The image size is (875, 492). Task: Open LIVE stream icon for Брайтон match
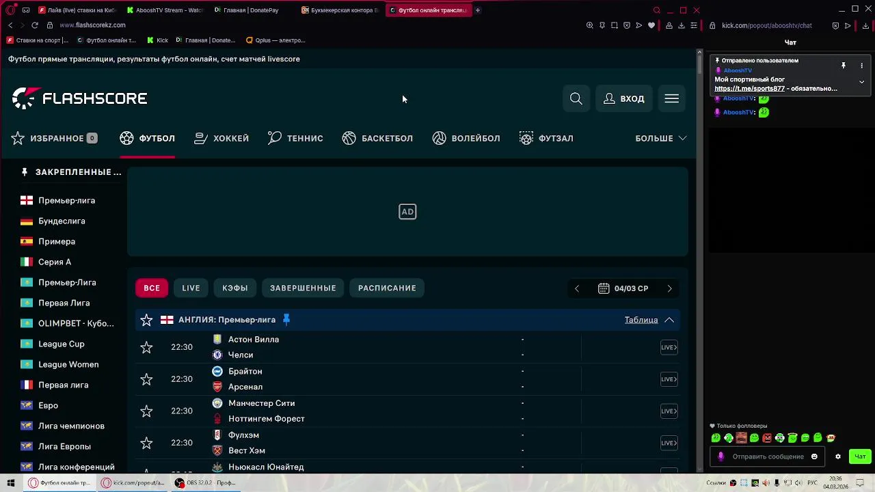pyautogui.click(x=669, y=379)
